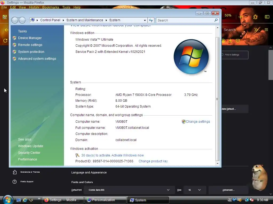This screenshot has width=273, height=204.
Task: Click Make Default button in Firefox settings
Action: point(235,109)
